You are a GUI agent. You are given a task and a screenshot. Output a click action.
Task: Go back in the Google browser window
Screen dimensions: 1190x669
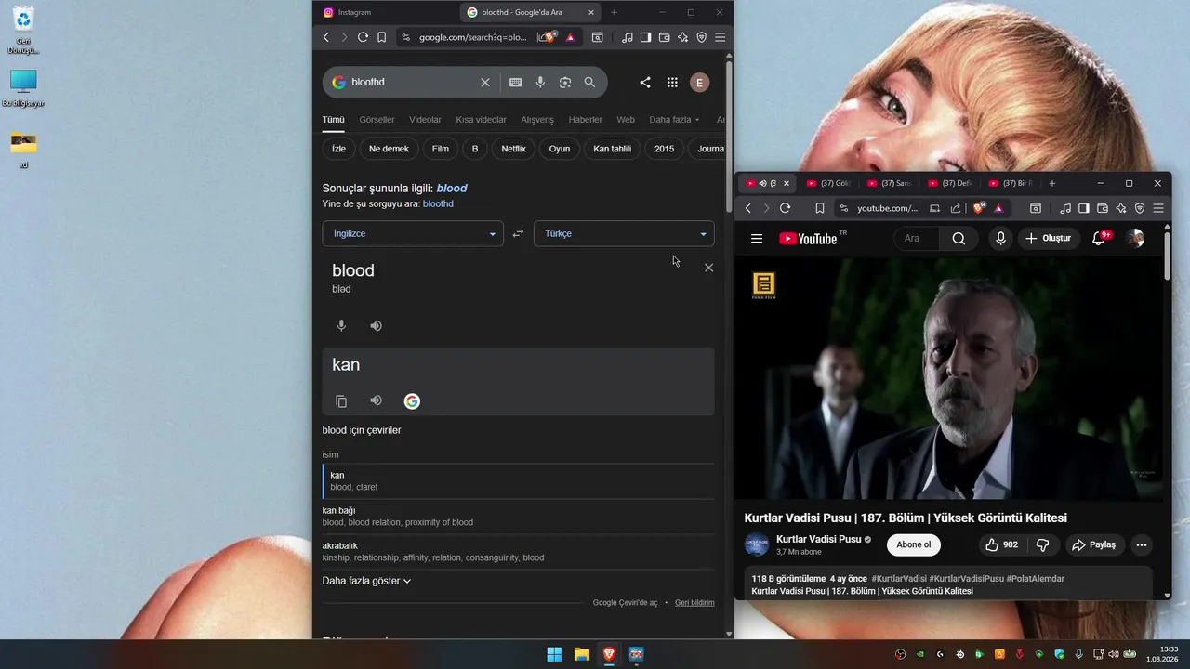(x=325, y=37)
